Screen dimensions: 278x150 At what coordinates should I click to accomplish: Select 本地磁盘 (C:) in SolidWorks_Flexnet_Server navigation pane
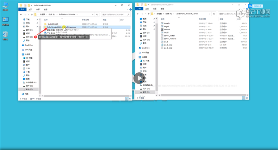146,85
